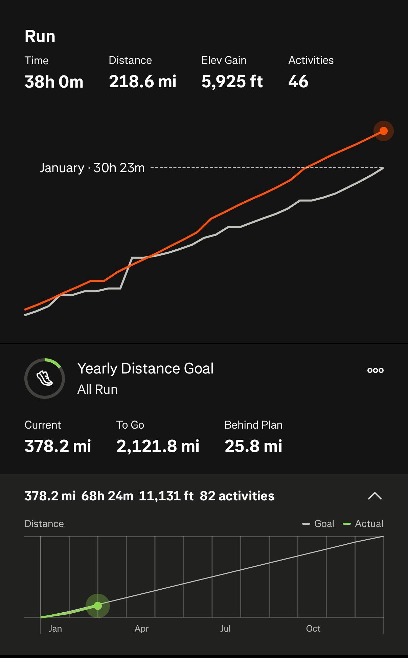Collapse the yearly goal chart chevron

375,496
